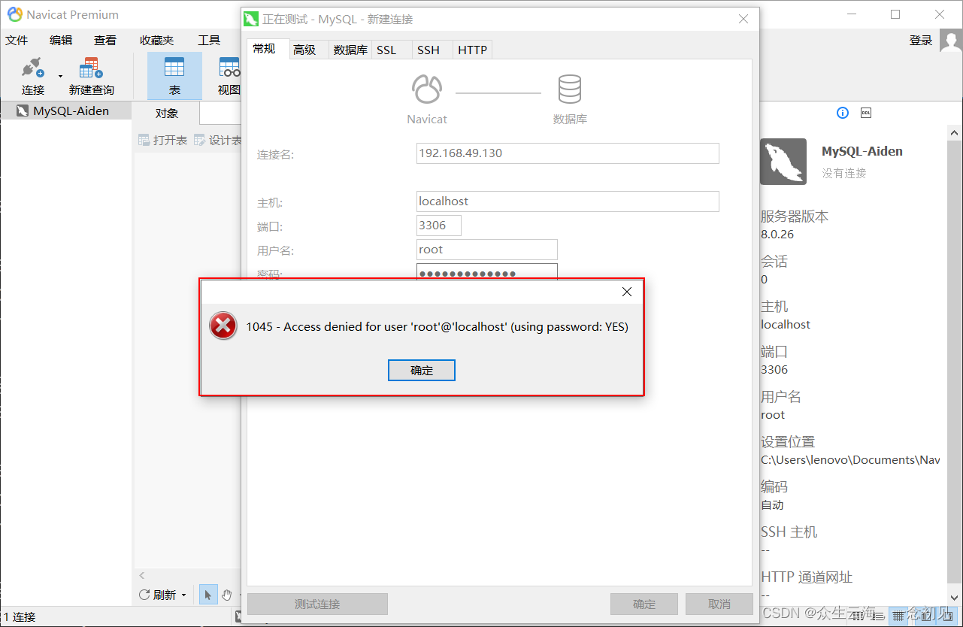Expand the 连接 toolbar dropdown arrow
This screenshot has height=627, width=963.
tap(60, 76)
